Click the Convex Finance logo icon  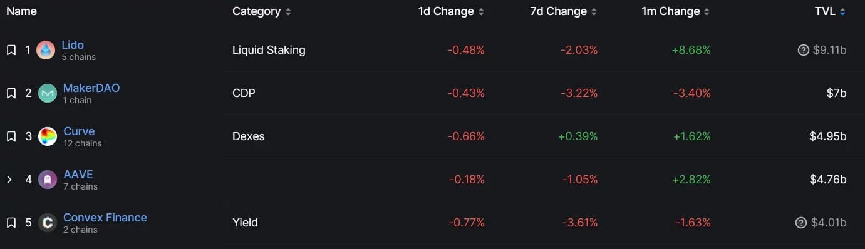pyautogui.click(x=48, y=223)
